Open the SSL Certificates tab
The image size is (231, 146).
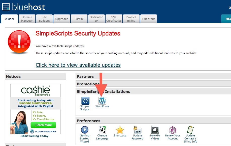(x=114, y=19)
